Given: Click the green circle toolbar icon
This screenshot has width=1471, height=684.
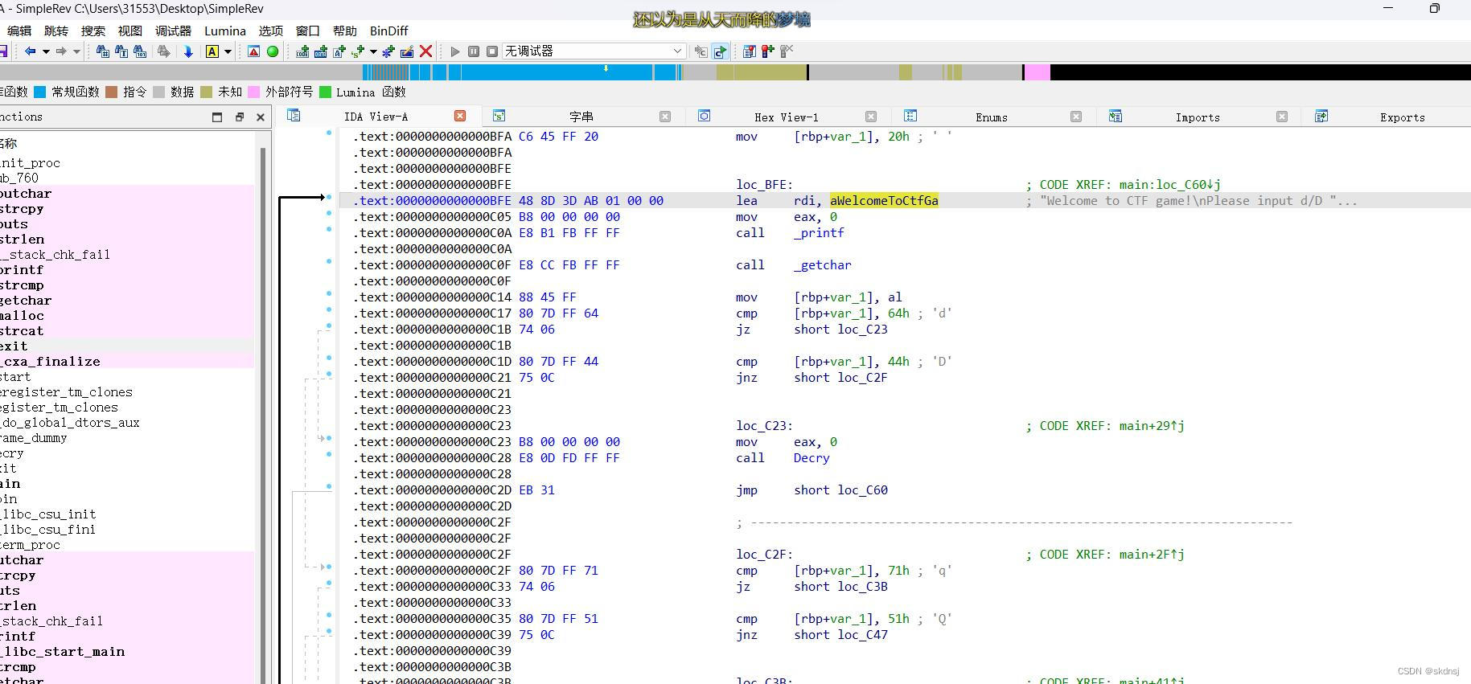Looking at the screenshot, I should click(273, 51).
